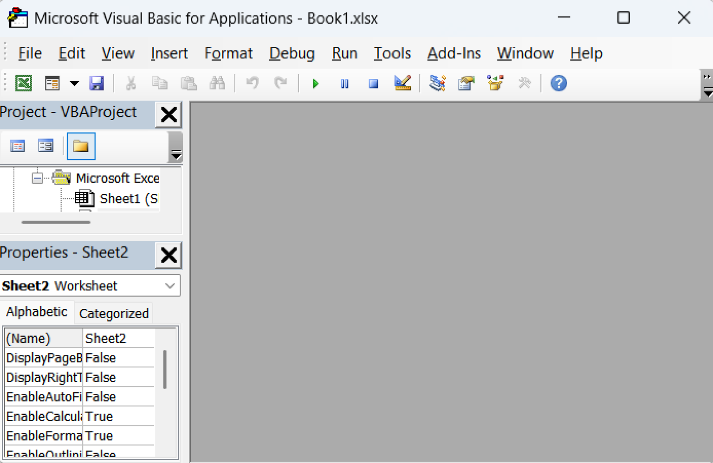Screen dimensions: 713x463
Task: Run the current Sub with the play icon
Action: click(x=315, y=84)
